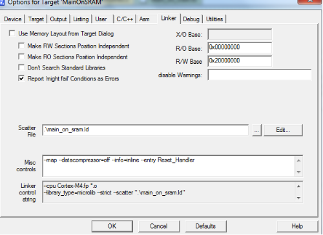
Task: Uncheck Report 'might fail' Conditions as Errors
Action: (x=21, y=79)
